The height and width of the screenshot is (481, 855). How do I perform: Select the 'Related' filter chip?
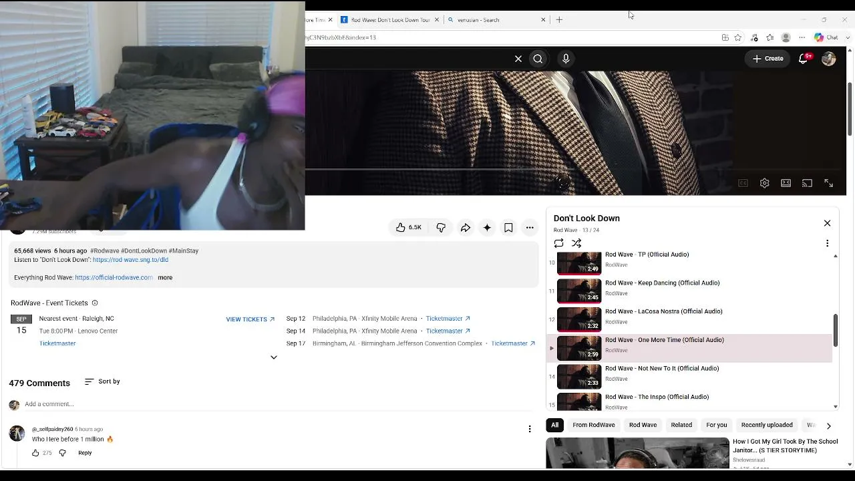[681, 425]
